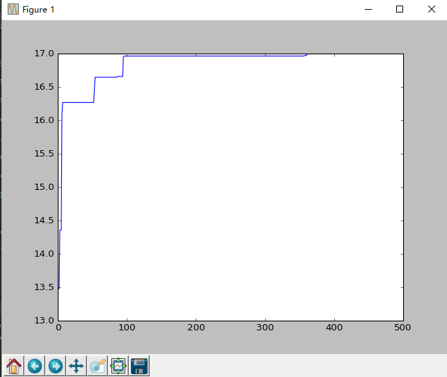The image size is (447, 377).
Task: Click the 'Figure 1' title text
Action: pyautogui.click(x=38, y=10)
